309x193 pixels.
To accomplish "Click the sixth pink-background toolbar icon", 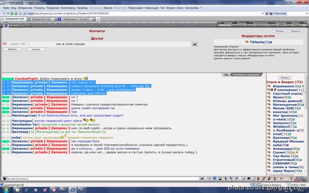I will [x=286, y=179].
